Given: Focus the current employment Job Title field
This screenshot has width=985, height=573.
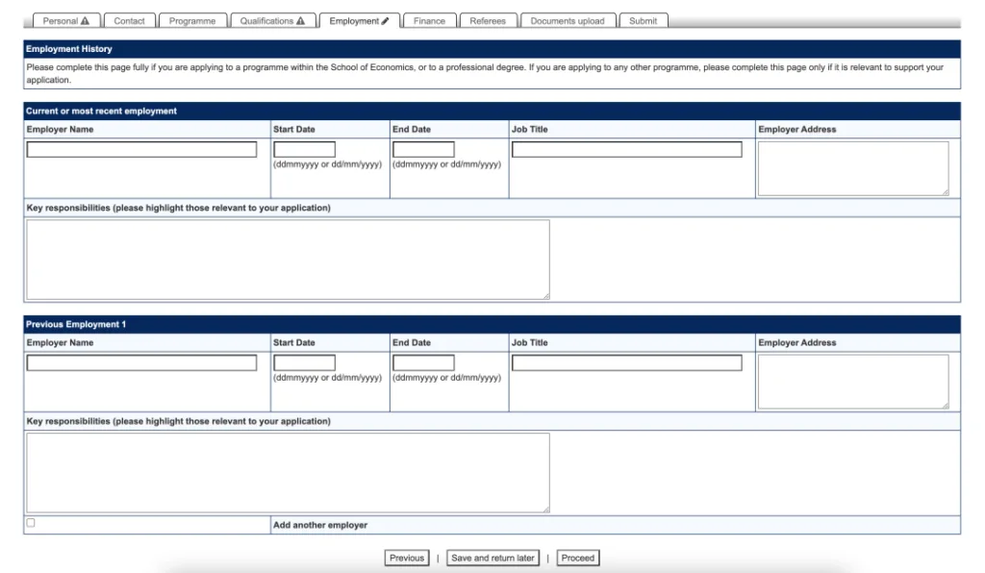Looking at the screenshot, I should pos(626,150).
